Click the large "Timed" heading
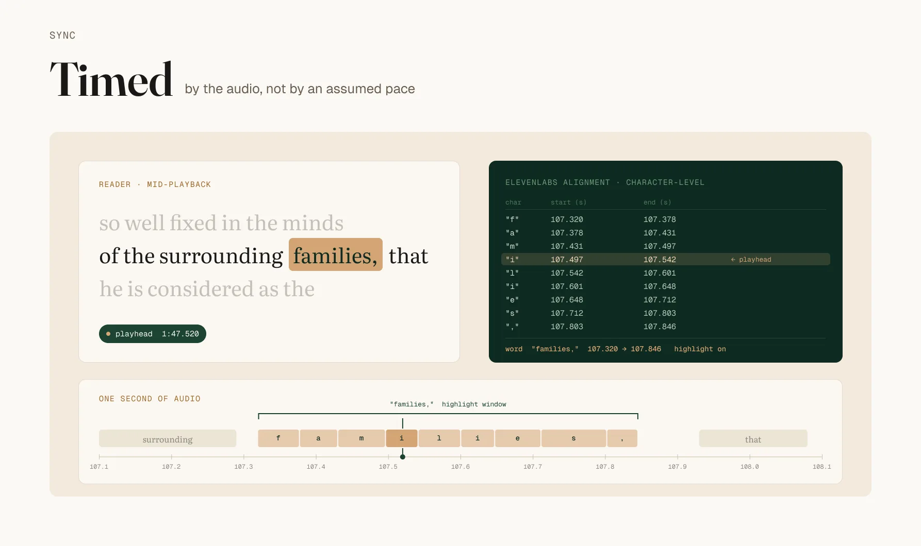The width and height of the screenshot is (921, 546). [x=111, y=79]
